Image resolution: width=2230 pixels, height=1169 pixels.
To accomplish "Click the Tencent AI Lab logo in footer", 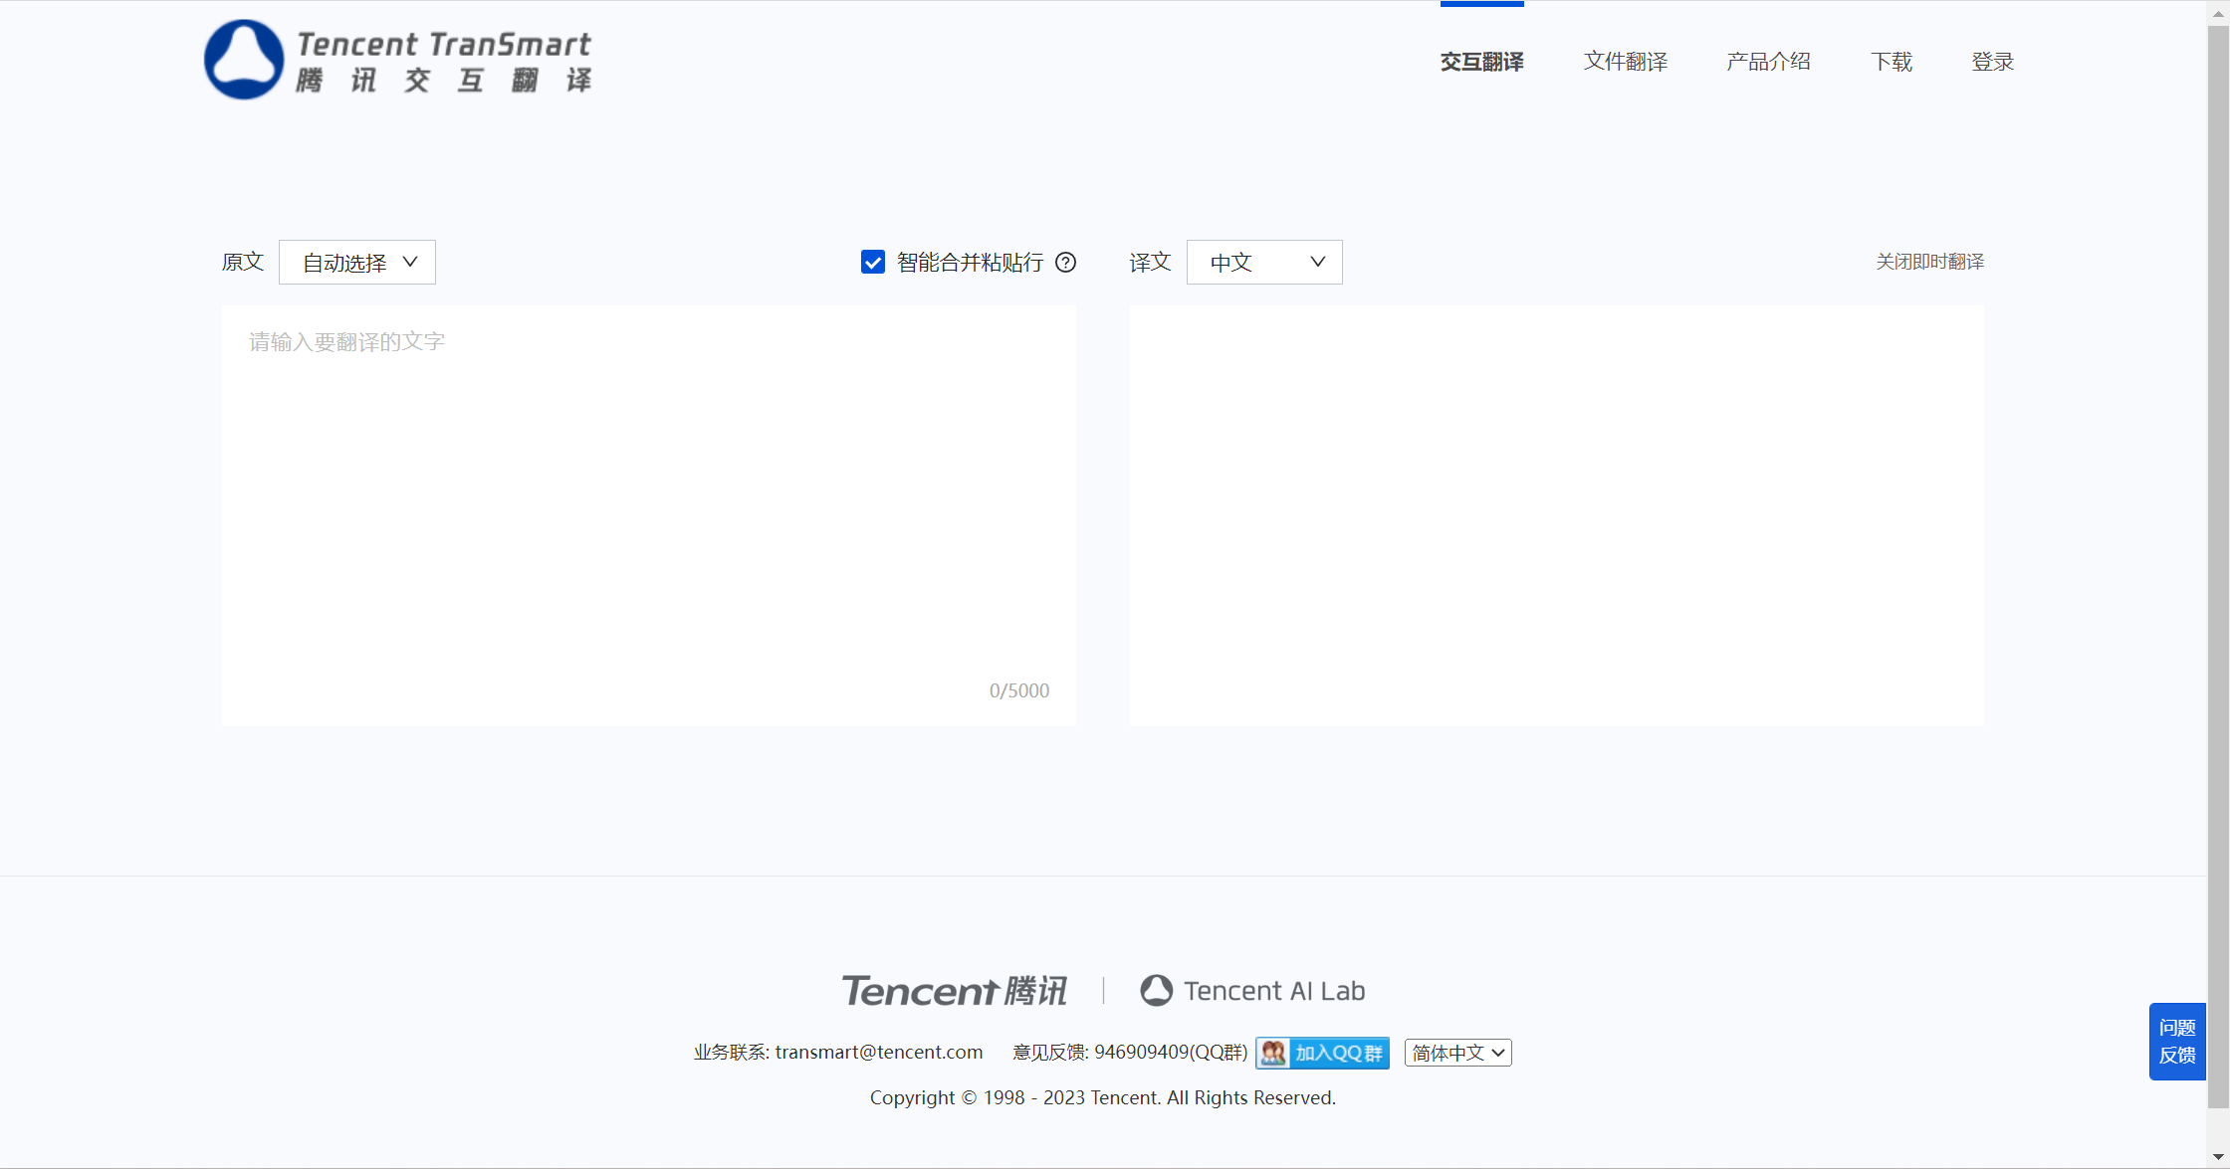I will (x=1252, y=990).
